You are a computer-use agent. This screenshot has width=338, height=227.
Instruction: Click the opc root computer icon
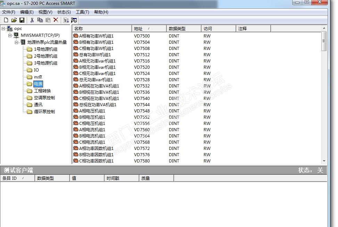[10, 28]
